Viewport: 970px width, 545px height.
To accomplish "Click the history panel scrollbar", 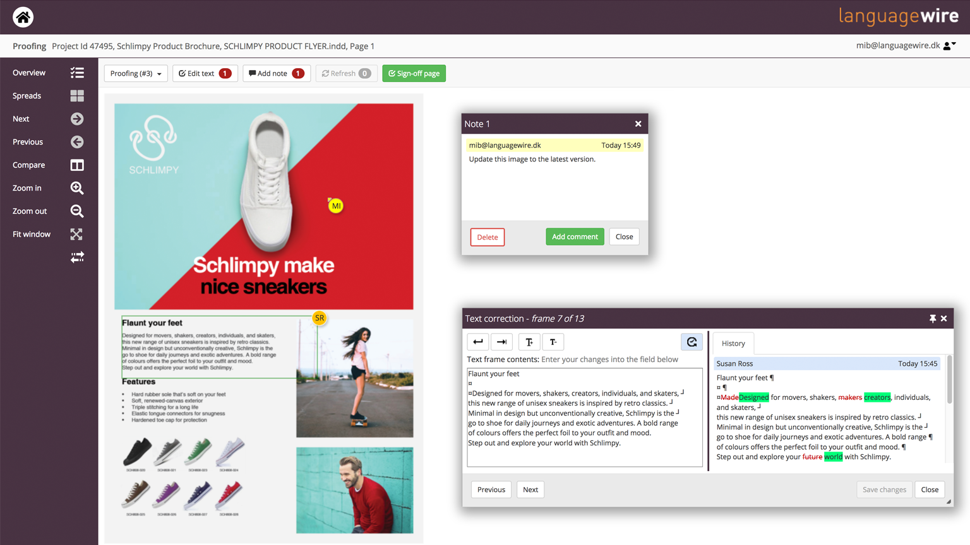I will point(949,380).
